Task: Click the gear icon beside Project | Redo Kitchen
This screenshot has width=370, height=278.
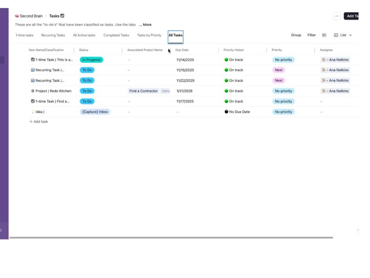Action: click(x=33, y=91)
